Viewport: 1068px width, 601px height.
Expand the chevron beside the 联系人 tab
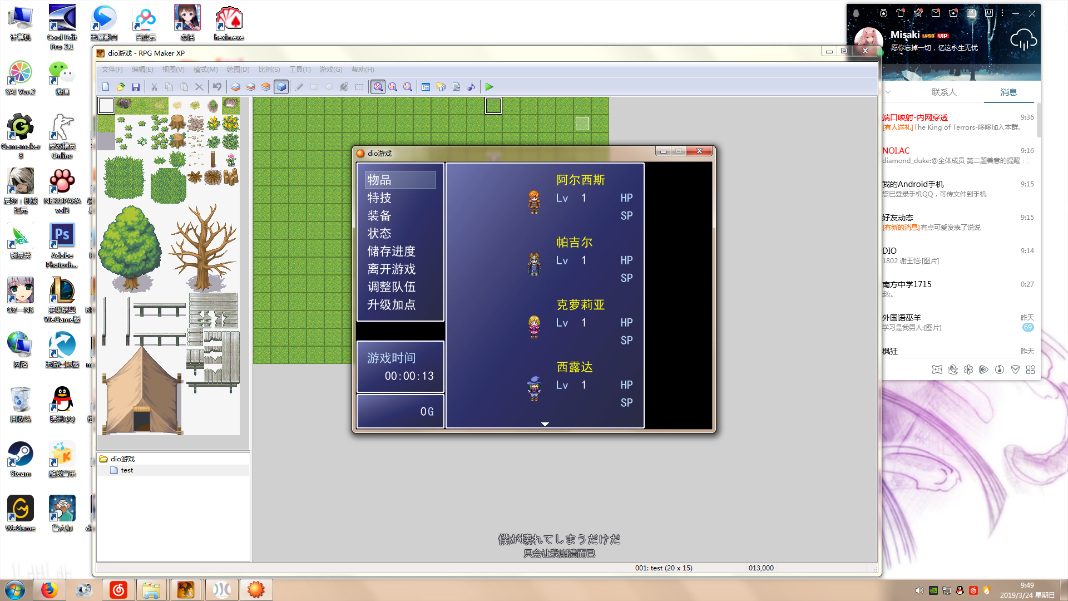pyautogui.click(x=888, y=92)
